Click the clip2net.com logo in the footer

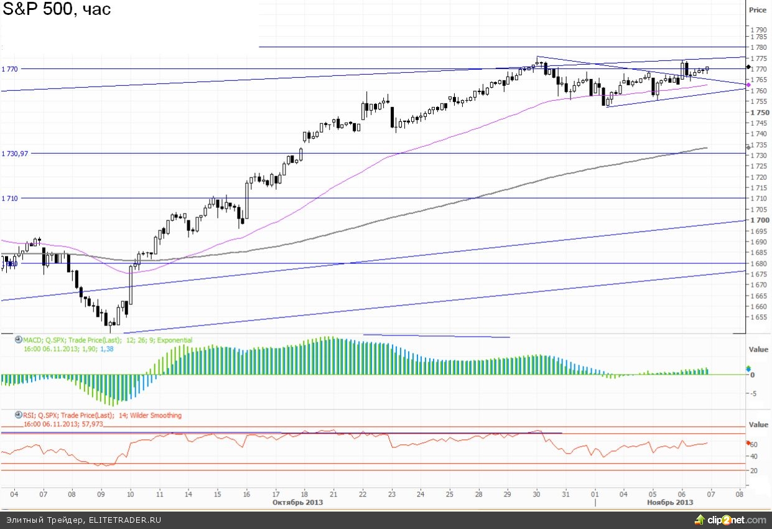pyautogui.click(x=732, y=520)
